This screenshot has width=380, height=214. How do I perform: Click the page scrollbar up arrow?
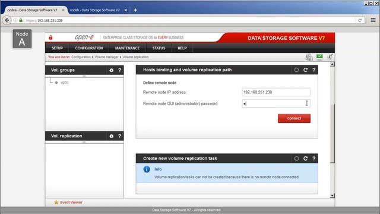click(x=332, y=64)
